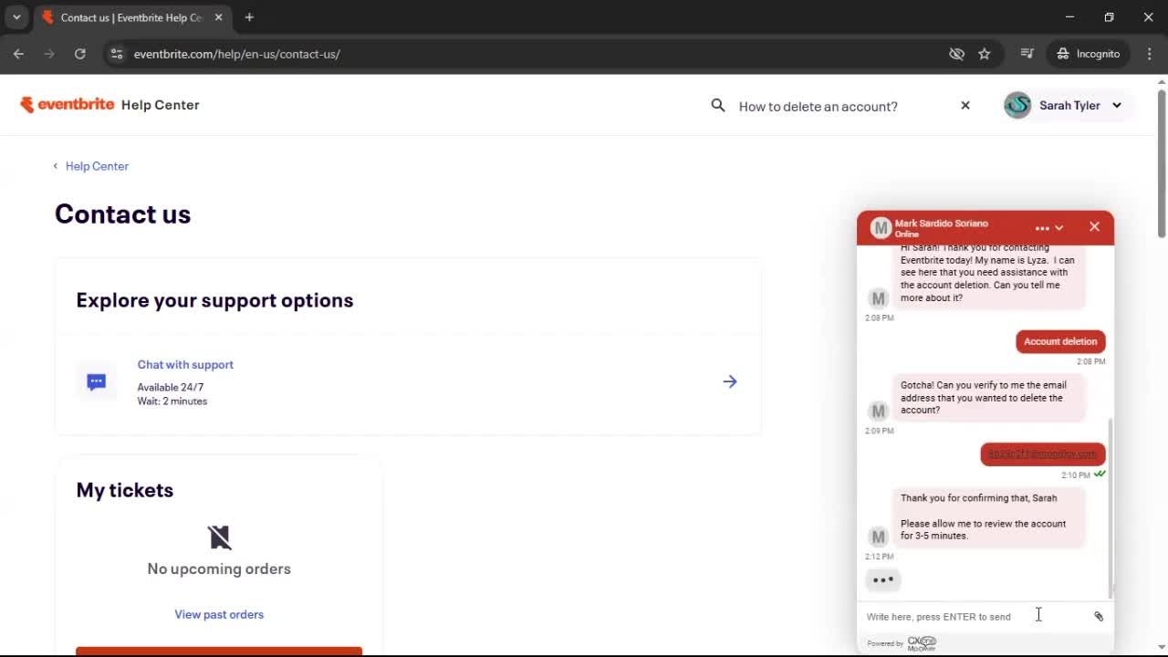Click the no upcoming orders ticket icon
This screenshot has height=657, width=1168.
(219, 537)
